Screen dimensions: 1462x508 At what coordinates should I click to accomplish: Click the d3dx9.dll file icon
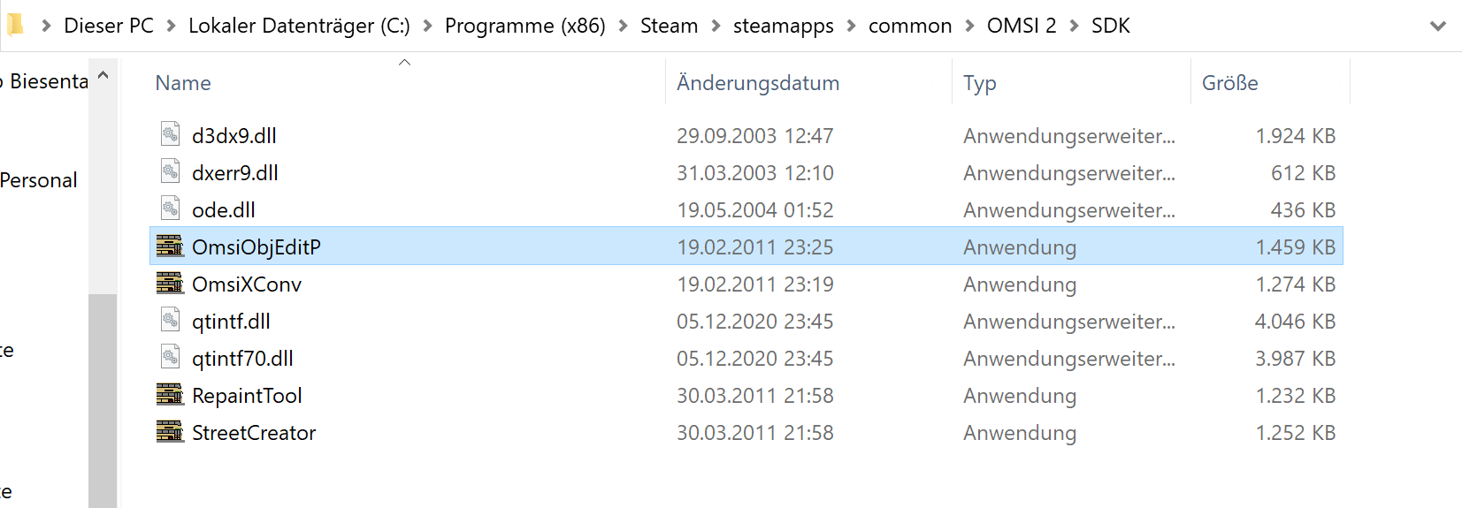170,134
